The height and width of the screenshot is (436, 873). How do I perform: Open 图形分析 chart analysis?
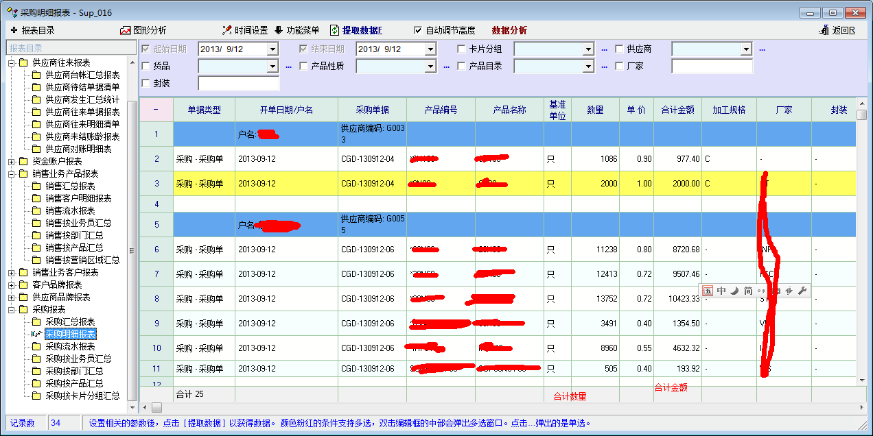coord(143,30)
